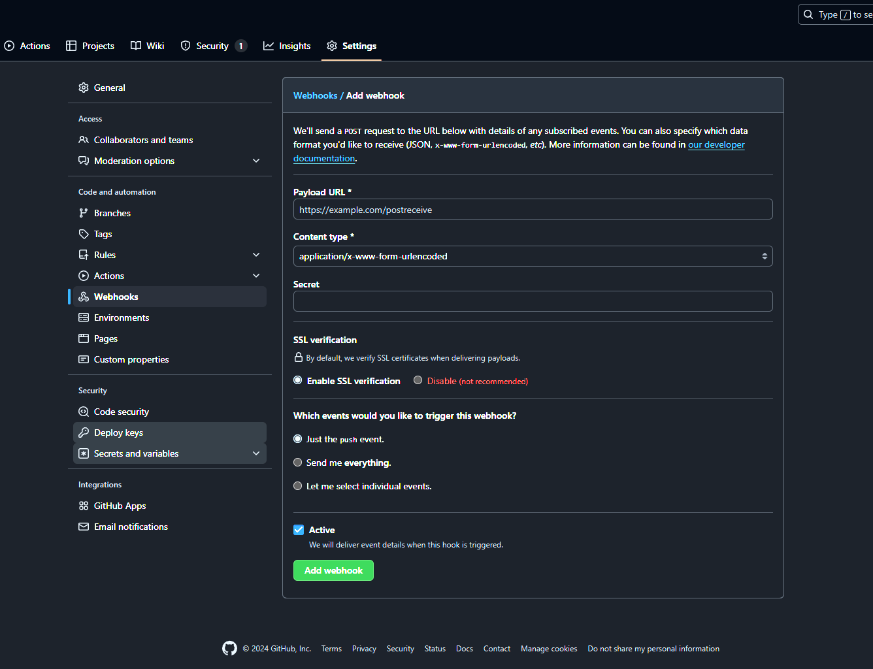Image resolution: width=873 pixels, height=669 pixels.
Task: Click the Tags icon in settings sidebar
Action: (x=84, y=233)
